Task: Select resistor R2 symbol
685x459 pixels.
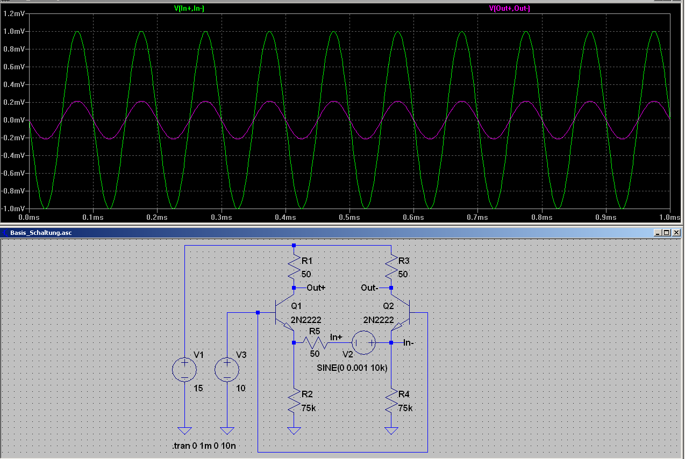Action: pyautogui.click(x=294, y=400)
